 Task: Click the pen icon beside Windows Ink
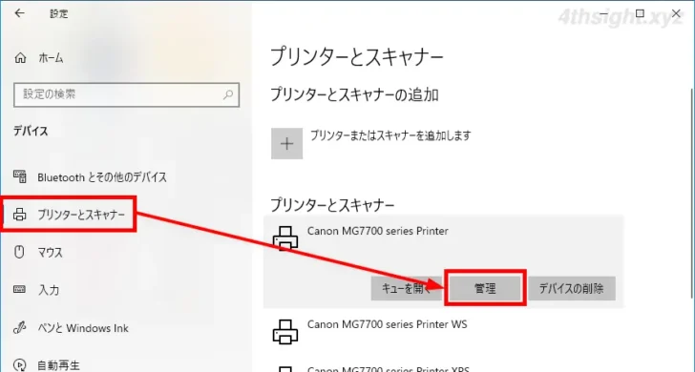[19, 328]
